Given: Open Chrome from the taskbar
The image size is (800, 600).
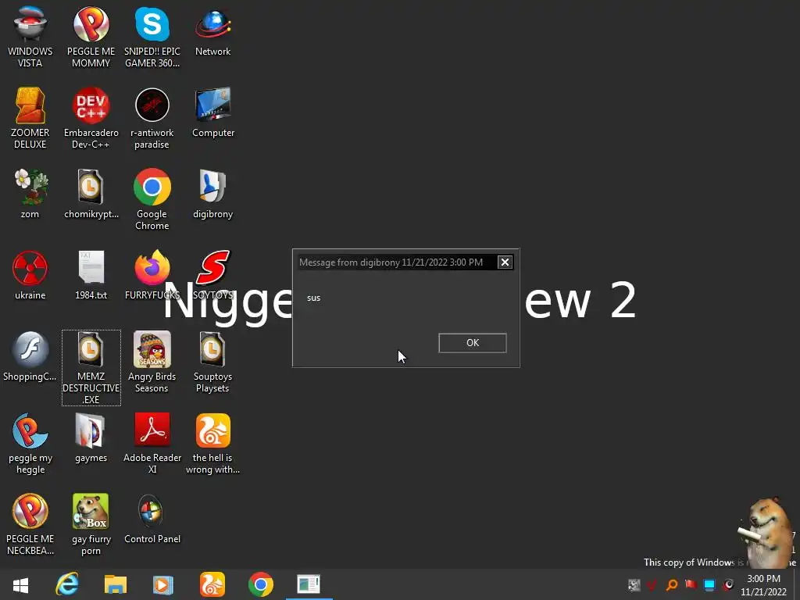Looking at the screenshot, I should point(260,584).
